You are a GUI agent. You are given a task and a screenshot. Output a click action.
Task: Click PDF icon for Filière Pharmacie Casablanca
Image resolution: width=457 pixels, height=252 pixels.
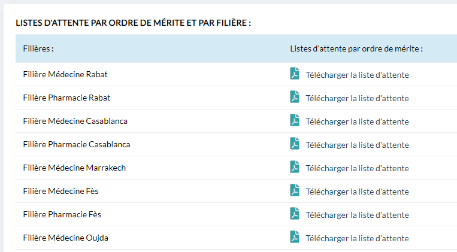click(x=294, y=144)
